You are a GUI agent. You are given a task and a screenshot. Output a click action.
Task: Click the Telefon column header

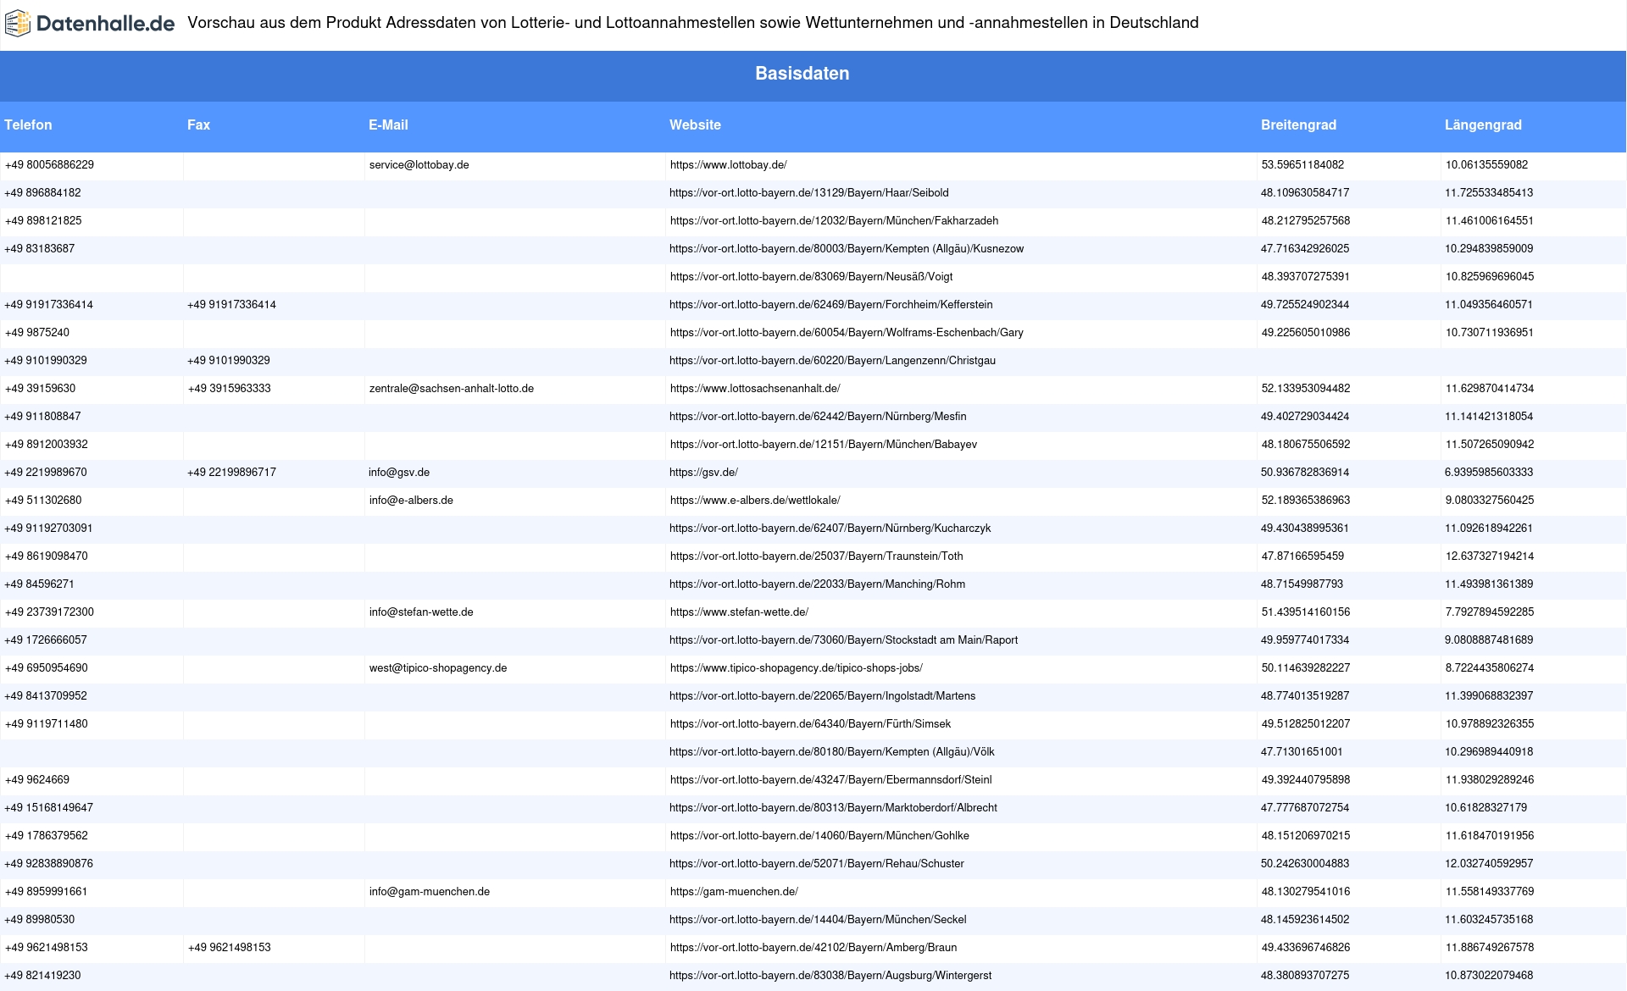[x=28, y=125]
